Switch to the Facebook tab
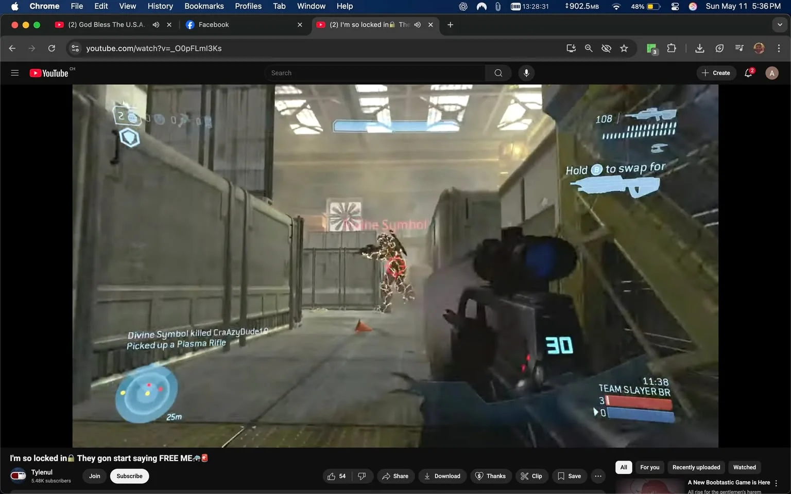Viewport: 791px width, 494px height. point(213,25)
